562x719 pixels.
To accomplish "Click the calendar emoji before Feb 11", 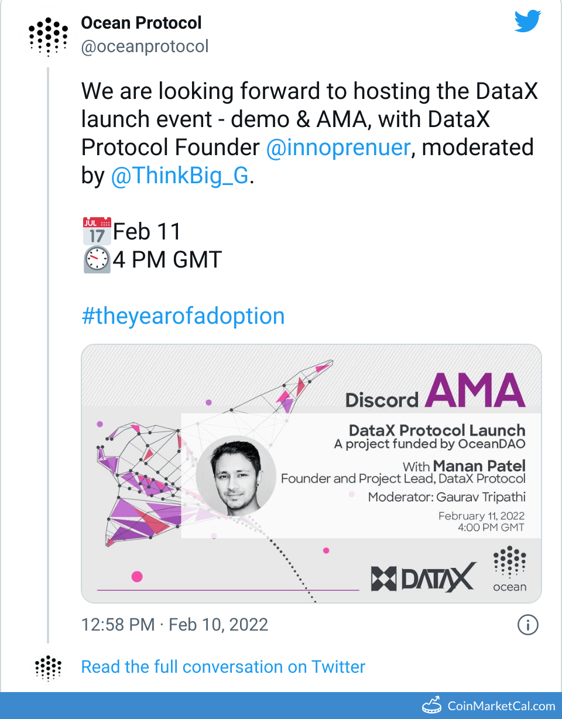I will coord(97,231).
